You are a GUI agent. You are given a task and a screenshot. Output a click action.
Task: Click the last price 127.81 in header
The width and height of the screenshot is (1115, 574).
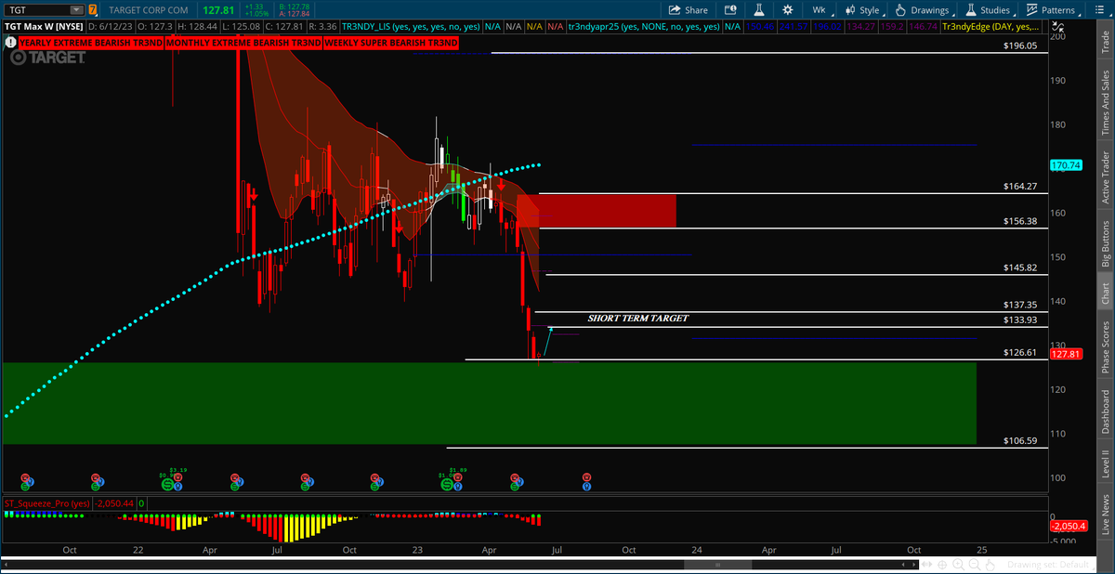pyautogui.click(x=218, y=9)
